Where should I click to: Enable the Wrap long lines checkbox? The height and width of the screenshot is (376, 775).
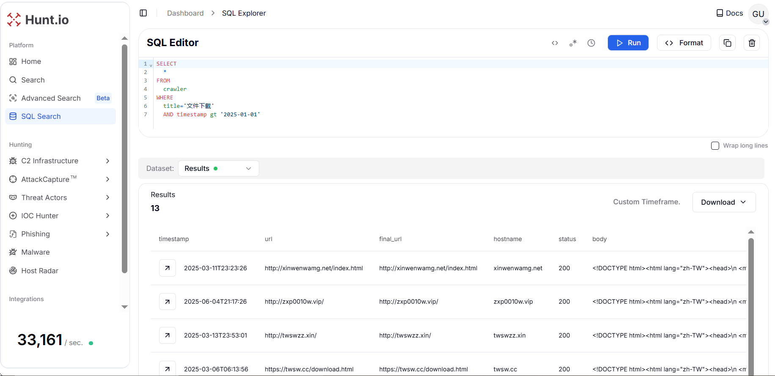pos(715,145)
